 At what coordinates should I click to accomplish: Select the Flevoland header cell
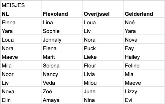click(x=62, y=13)
